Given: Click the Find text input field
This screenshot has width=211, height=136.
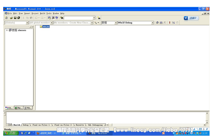Looking at the screenshot, I should 78,18.
